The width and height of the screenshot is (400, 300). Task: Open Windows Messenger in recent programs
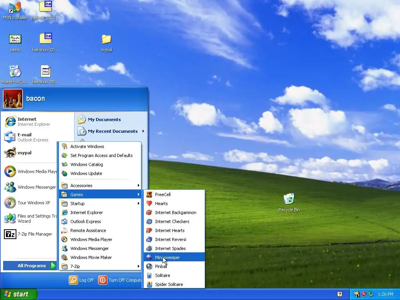[30, 187]
